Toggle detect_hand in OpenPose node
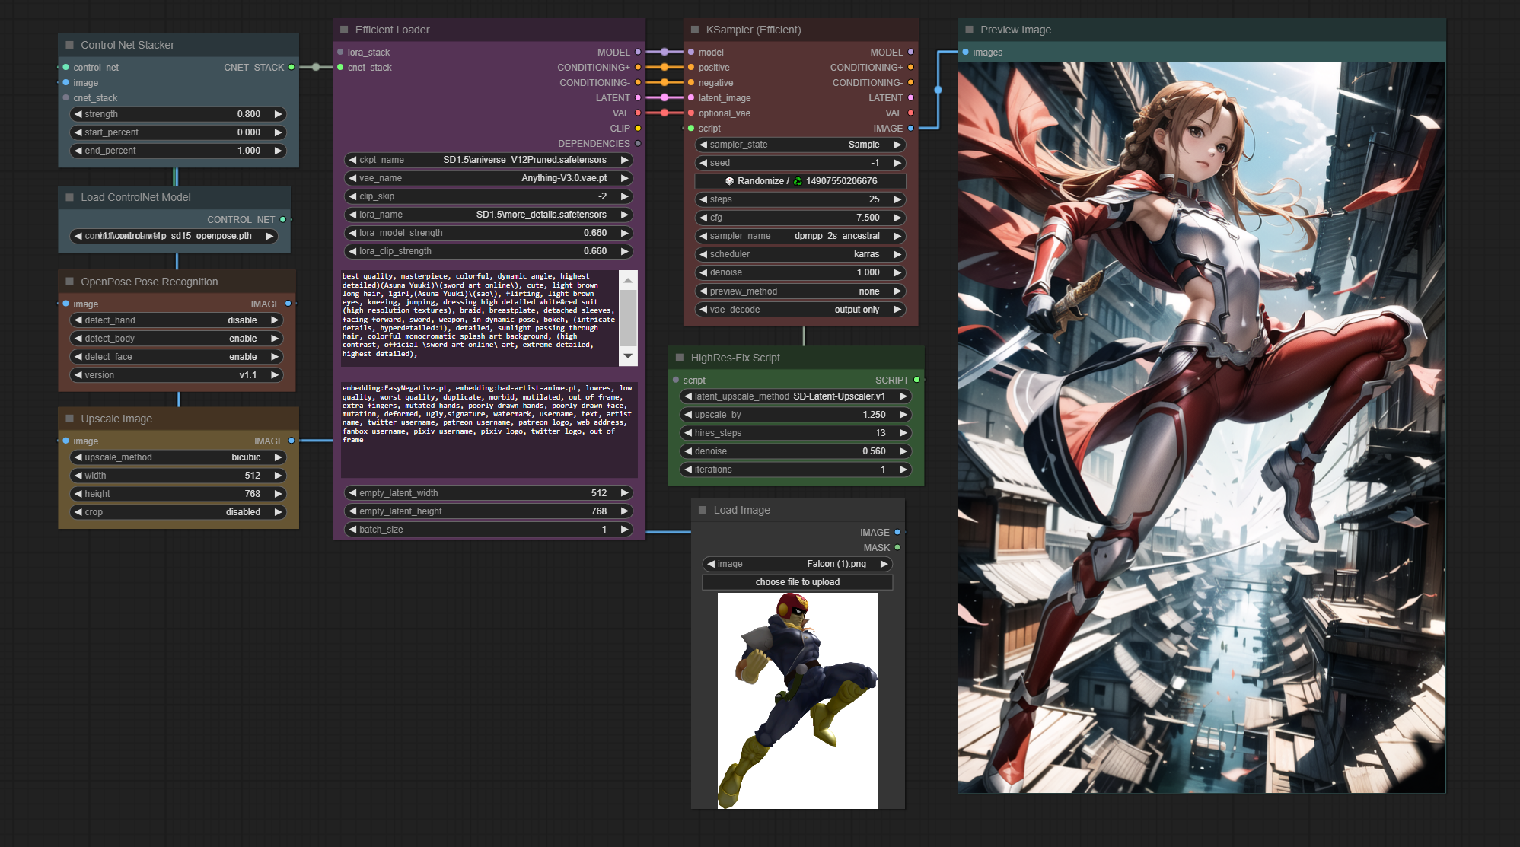 [x=177, y=320]
